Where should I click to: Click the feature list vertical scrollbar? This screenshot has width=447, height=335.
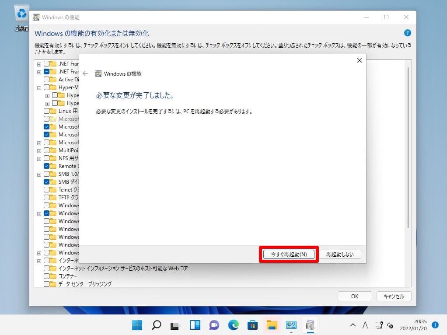(x=408, y=147)
